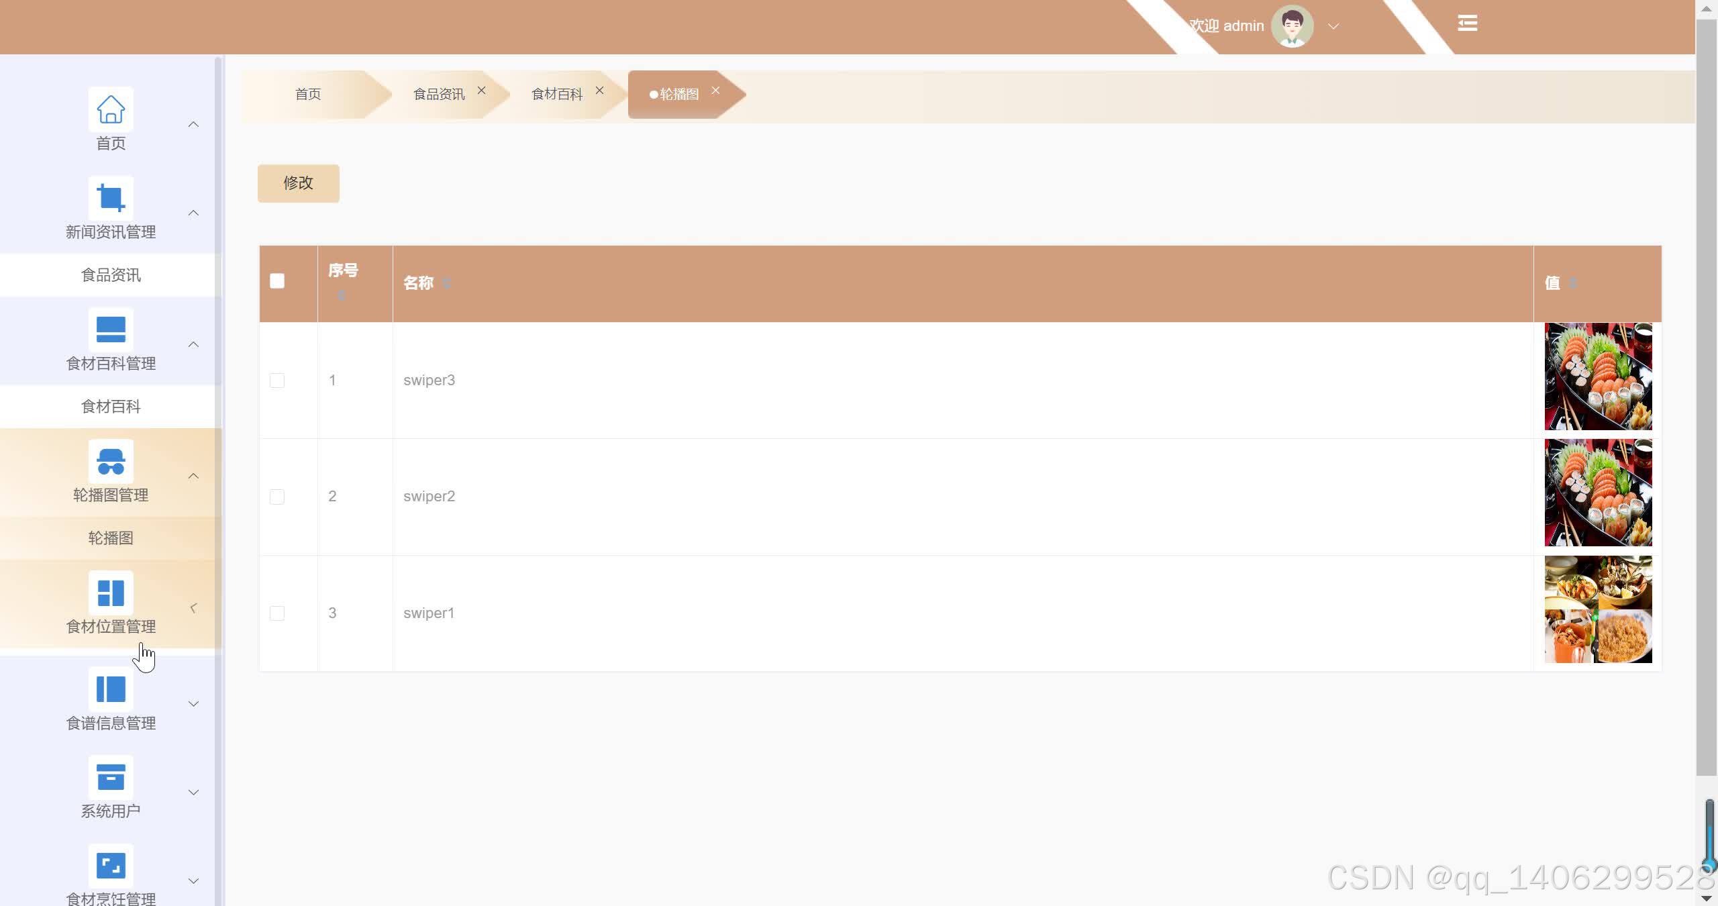Viewport: 1718px width, 906px height.
Task: Click the home icon in the sidebar
Action: pyautogui.click(x=111, y=109)
